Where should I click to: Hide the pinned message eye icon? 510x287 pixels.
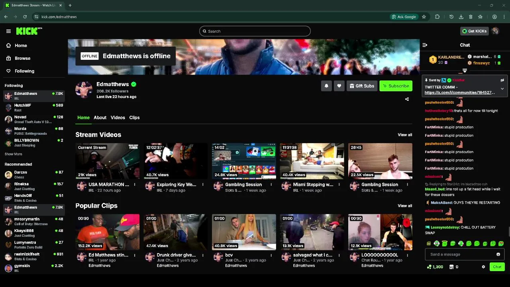point(502,80)
